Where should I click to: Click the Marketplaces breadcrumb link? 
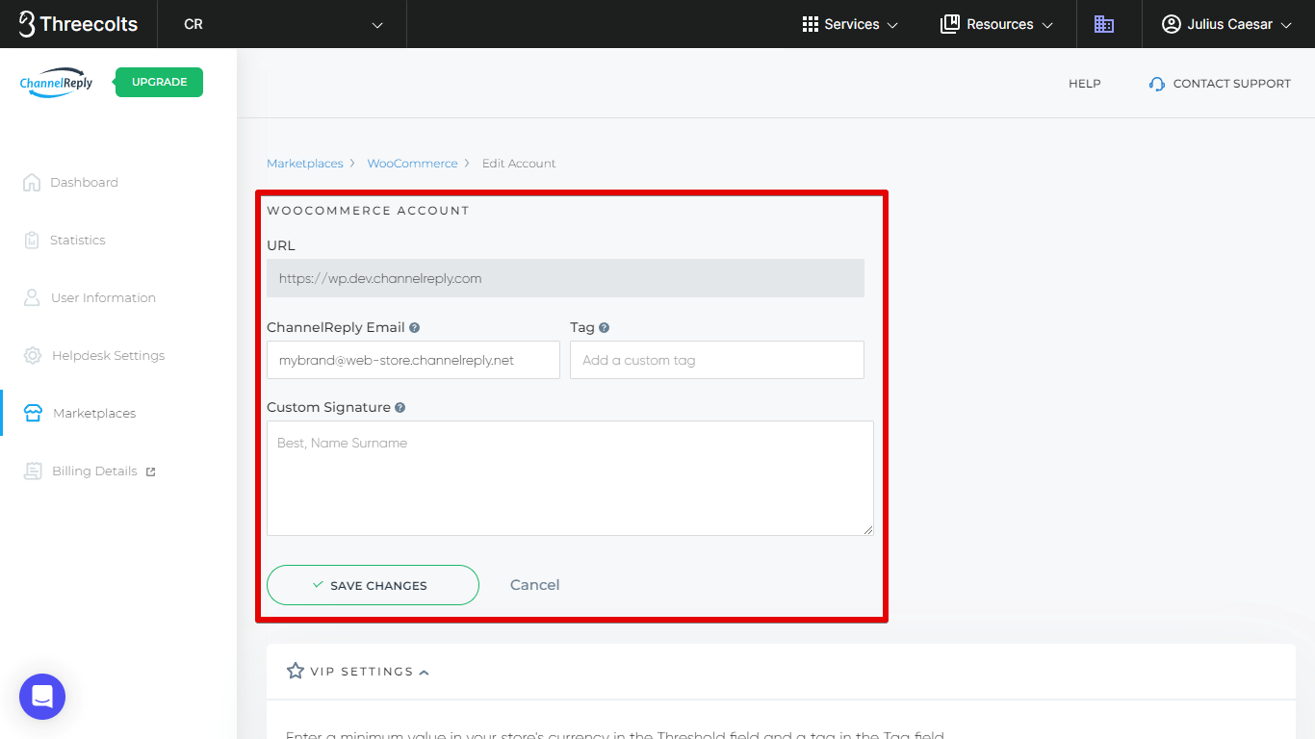coord(304,164)
